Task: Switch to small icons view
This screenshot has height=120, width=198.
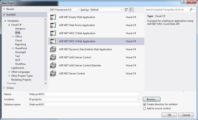Action: pos(126,10)
